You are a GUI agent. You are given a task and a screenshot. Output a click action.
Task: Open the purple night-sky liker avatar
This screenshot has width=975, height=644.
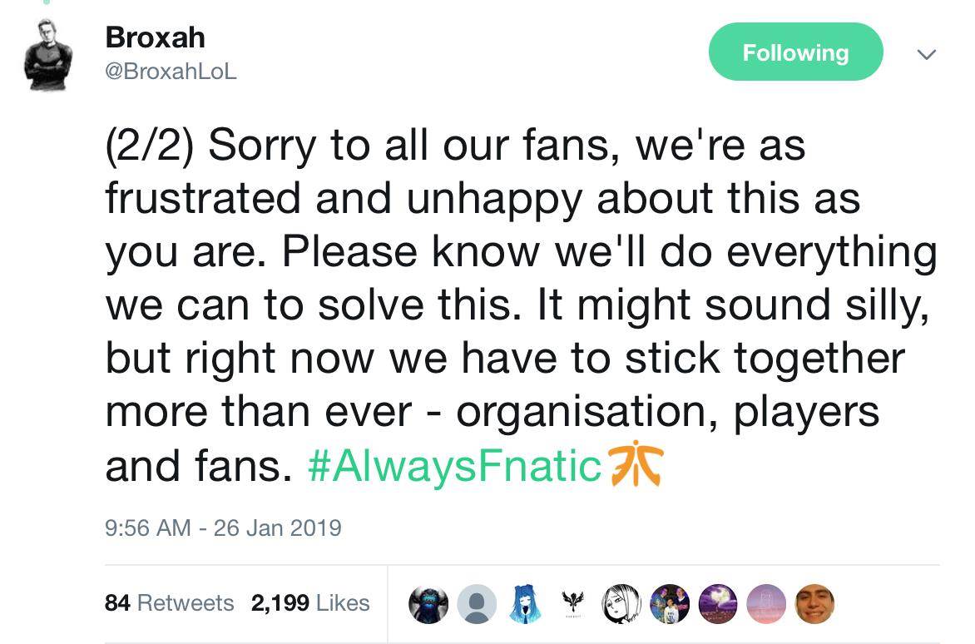tap(716, 603)
